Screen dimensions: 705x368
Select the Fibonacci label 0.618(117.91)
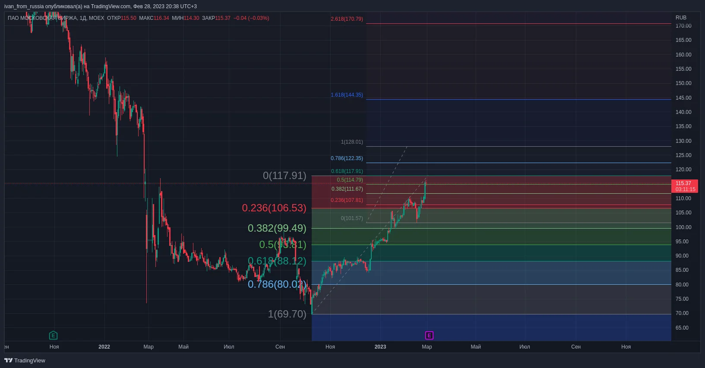347,171
